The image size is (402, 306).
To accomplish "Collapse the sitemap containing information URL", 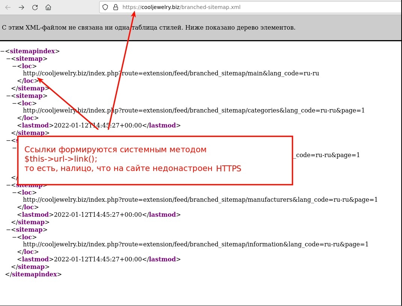I will 8,230.
